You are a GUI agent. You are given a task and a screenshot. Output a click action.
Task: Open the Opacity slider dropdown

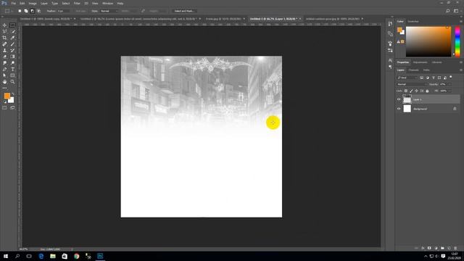pos(449,84)
